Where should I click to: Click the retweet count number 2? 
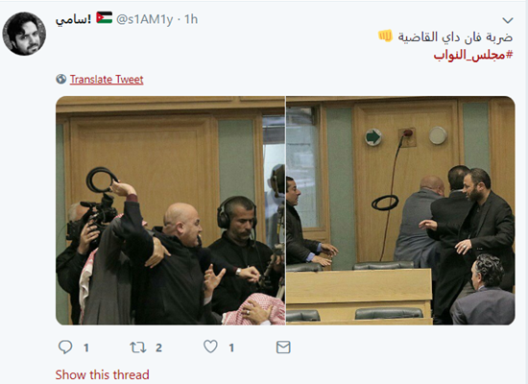click(x=158, y=348)
